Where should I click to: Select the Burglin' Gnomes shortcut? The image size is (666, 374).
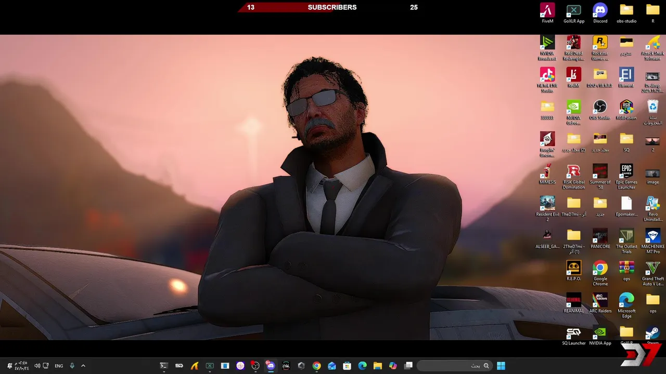(547, 144)
